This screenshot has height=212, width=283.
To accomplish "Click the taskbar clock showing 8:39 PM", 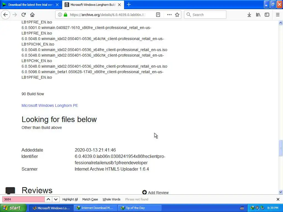I will pyautogui.click(x=273, y=208).
